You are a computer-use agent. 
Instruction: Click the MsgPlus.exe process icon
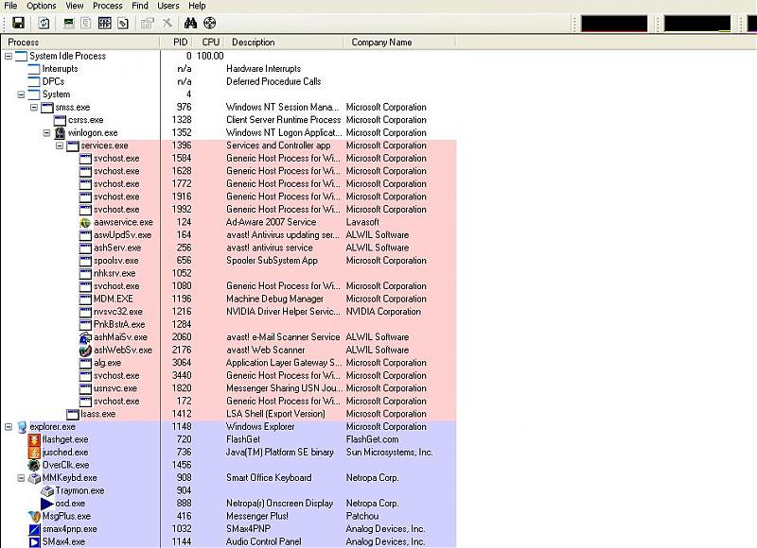tap(34, 516)
